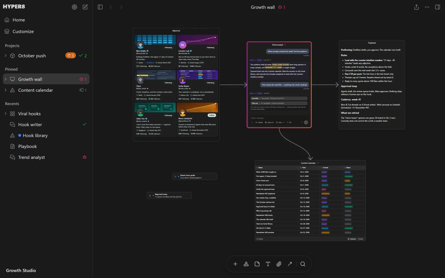Open Customize in the sidebar
The height and width of the screenshot is (278, 445).
46,31
